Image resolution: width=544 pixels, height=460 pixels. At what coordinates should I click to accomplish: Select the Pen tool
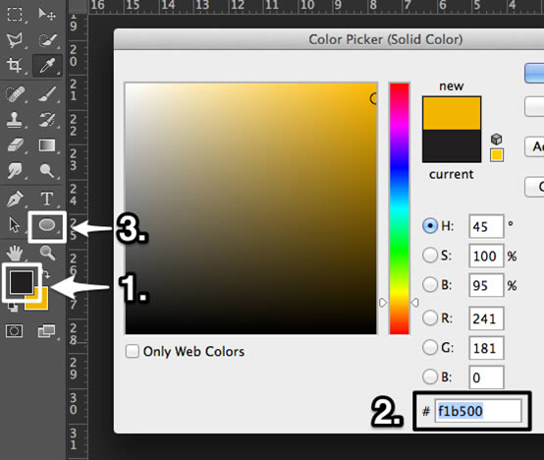[x=15, y=199]
